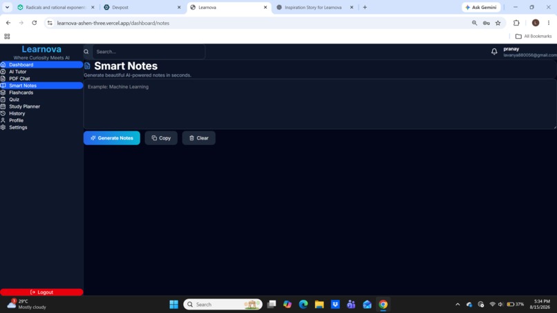Click the Flashcards layers icon
Screen dimensions: 557x313
(3, 93)
